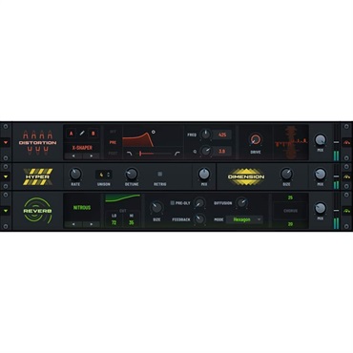The image size is (353, 353).
Task: Toggle Distortion module bypass icon
Action: click(x=346, y=142)
